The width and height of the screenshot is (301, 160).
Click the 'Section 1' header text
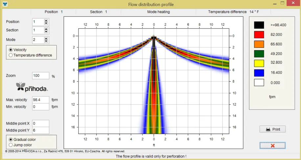[x=99, y=12]
